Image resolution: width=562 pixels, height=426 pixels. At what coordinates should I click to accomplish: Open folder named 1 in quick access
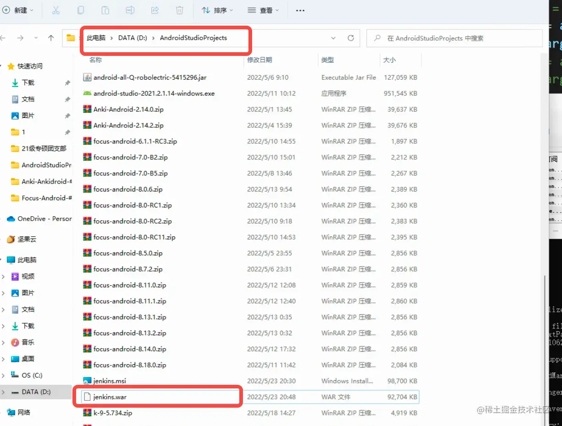[23, 132]
